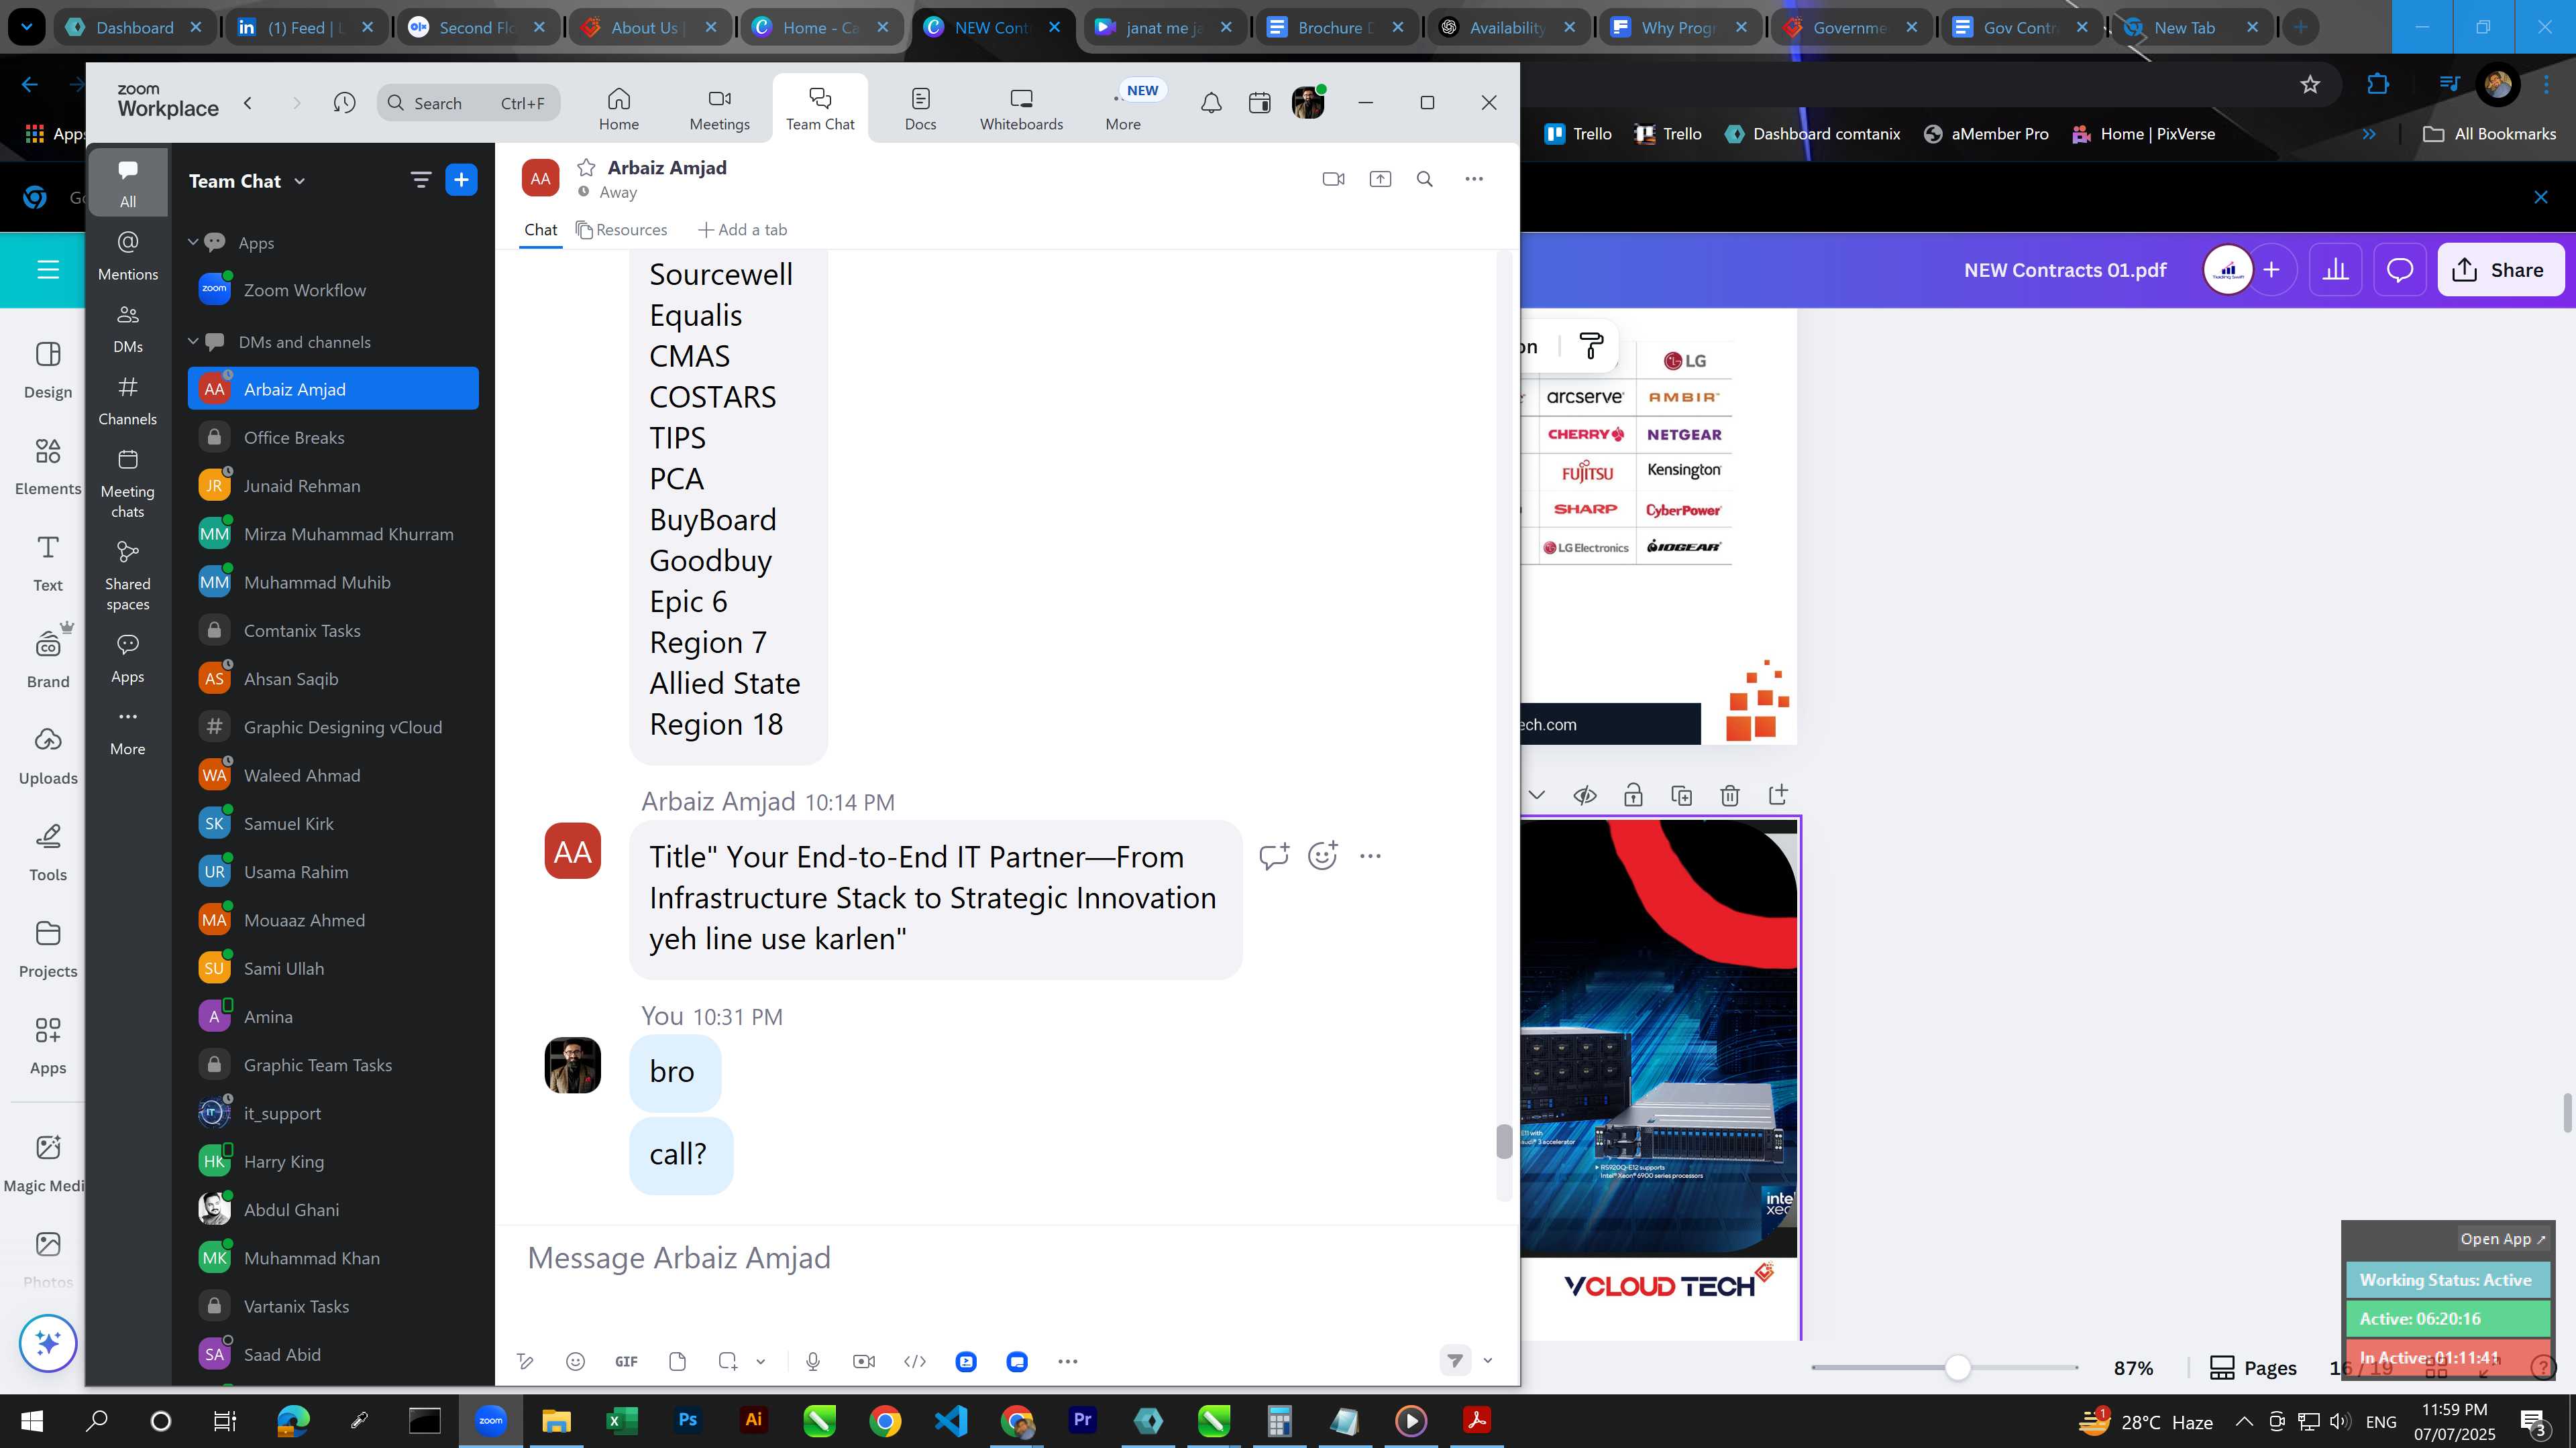Click the send message button
Viewport: 2576px width, 1448px height.
(1455, 1360)
